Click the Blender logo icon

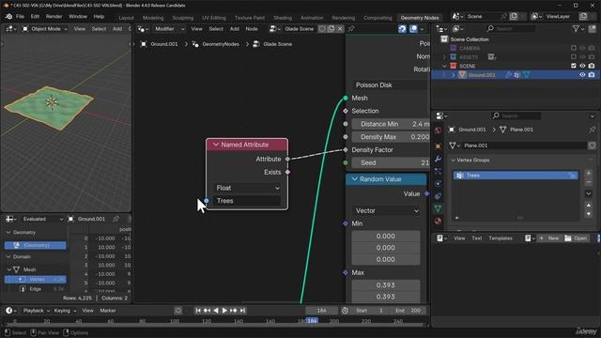[x=8, y=17]
